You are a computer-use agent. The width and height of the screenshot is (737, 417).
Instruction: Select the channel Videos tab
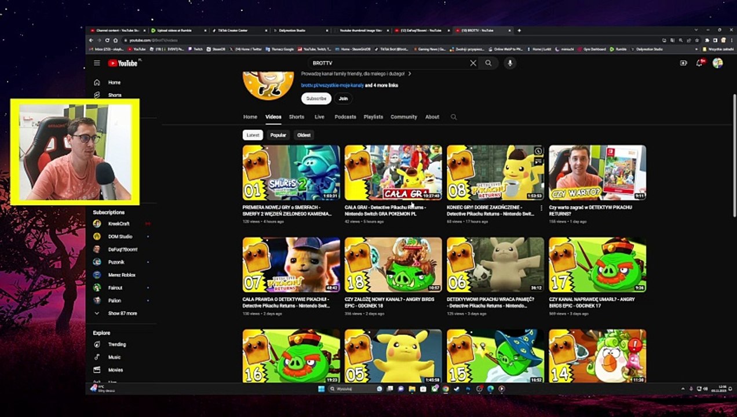(273, 116)
